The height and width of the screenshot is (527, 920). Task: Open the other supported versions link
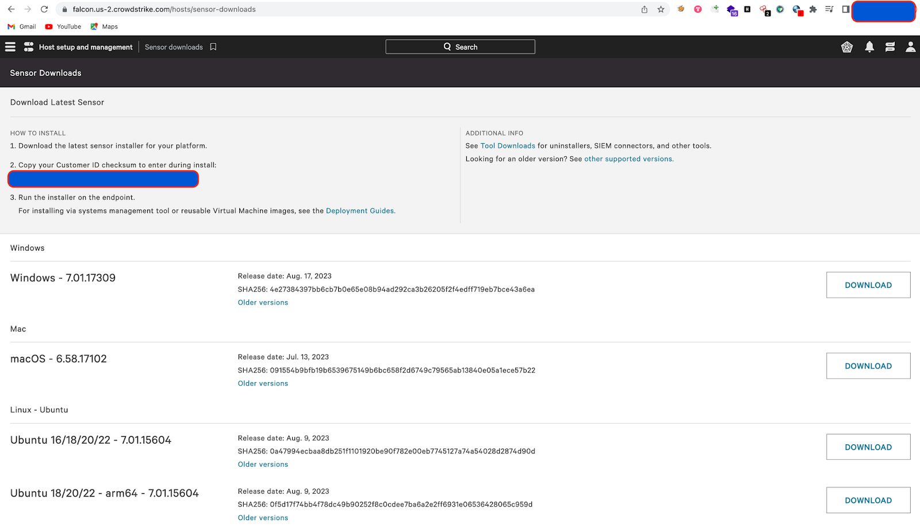(629, 159)
